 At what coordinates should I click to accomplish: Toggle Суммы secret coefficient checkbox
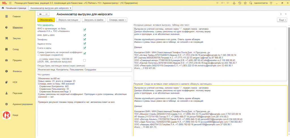coord(85,53)
